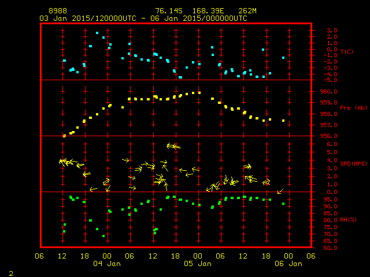
Task: Click the "RH(%)" humidity axis label
Action: [x=348, y=220]
